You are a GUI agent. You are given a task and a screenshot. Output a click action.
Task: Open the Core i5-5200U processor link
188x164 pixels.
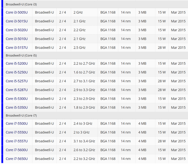[17, 64]
